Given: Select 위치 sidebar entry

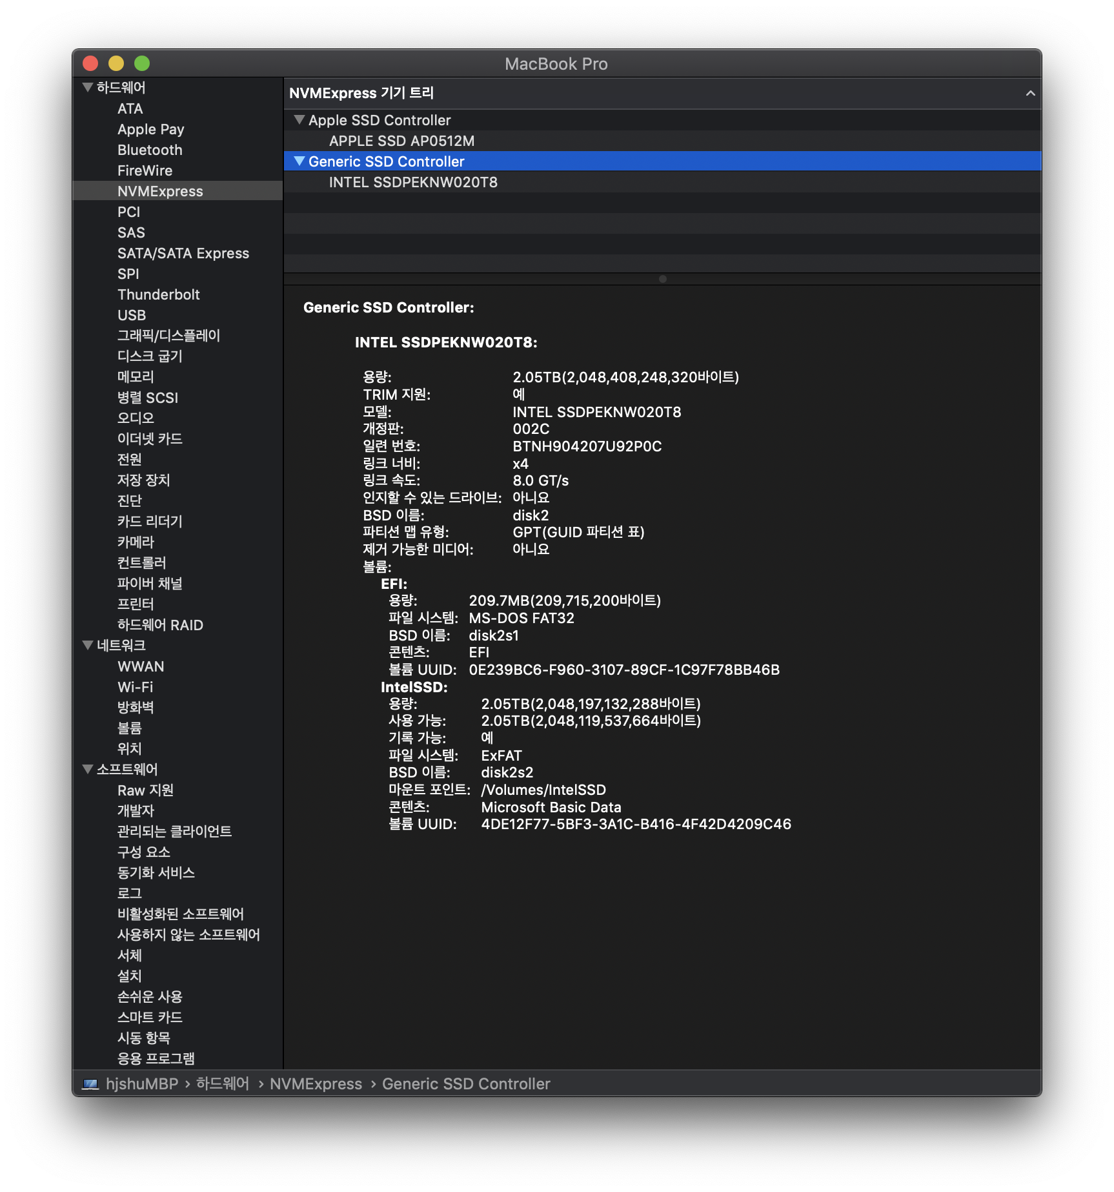Looking at the screenshot, I should click(129, 749).
